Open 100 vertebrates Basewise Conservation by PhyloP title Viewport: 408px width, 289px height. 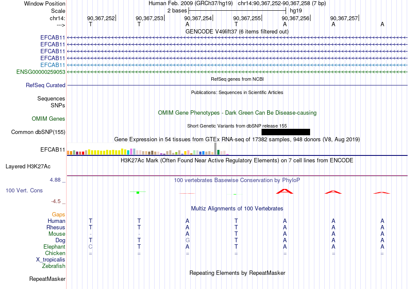237,180
